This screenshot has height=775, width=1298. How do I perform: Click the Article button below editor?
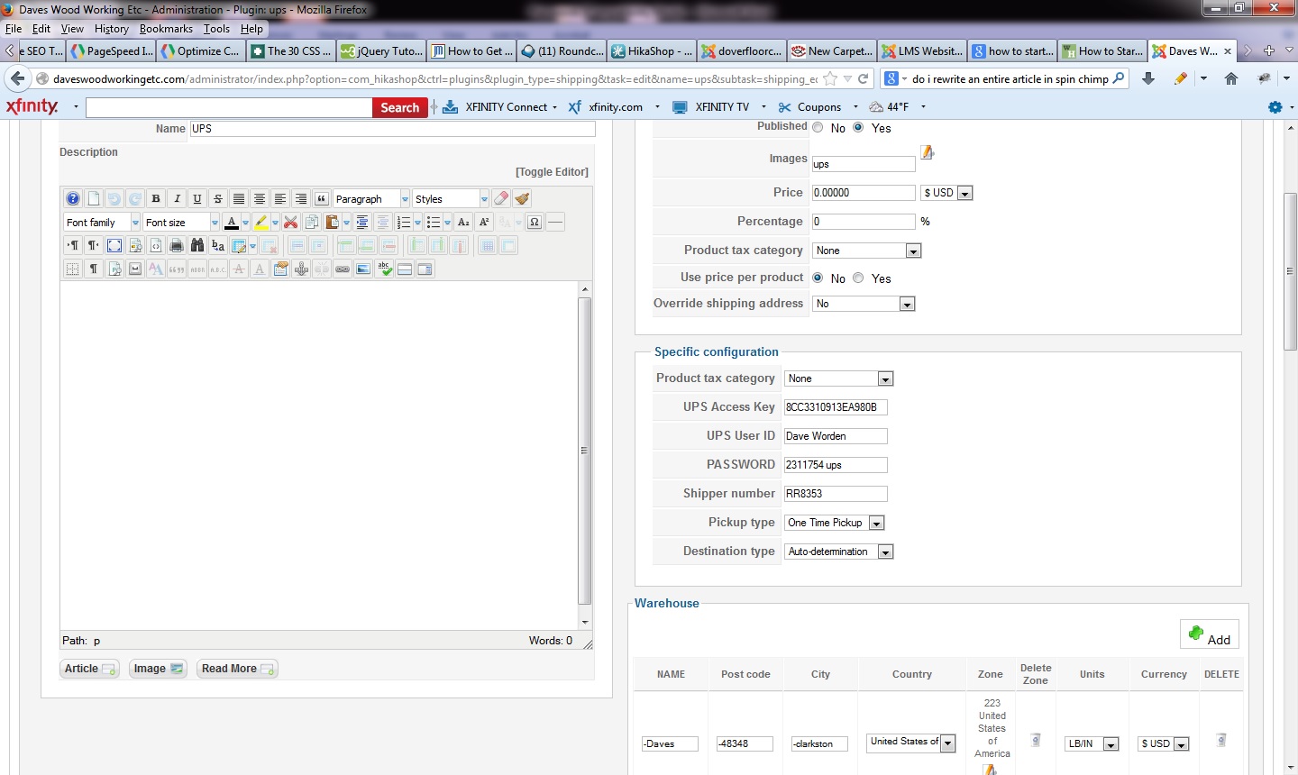tap(89, 669)
